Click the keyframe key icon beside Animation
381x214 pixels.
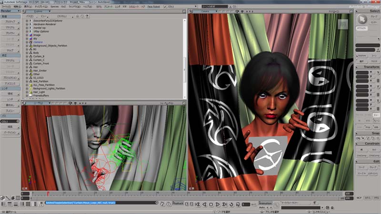[276, 206]
